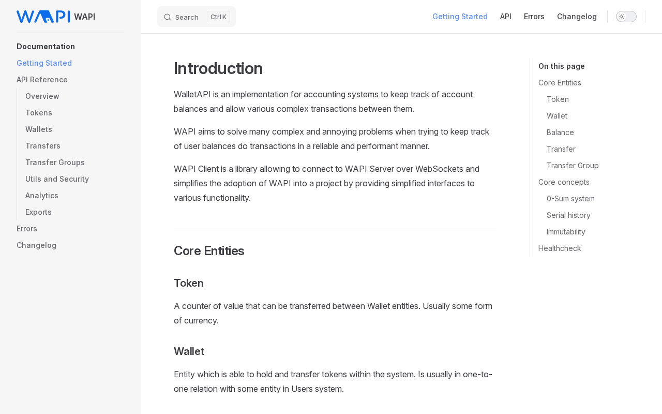Screen dimensions: 662x414
Task: Navigate to Wallets in the sidebar
Action: (x=39, y=129)
